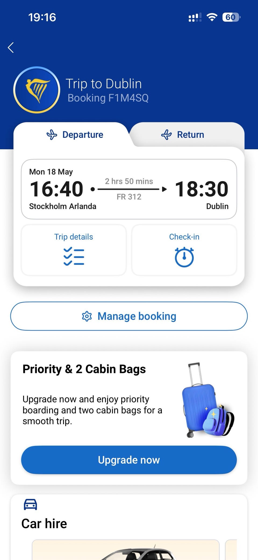
Task: Tap the Manage booking gear icon
Action: click(x=87, y=316)
